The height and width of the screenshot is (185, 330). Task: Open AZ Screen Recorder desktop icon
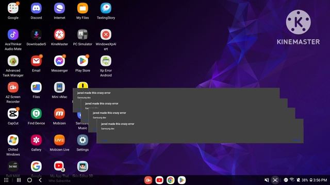click(13, 87)
